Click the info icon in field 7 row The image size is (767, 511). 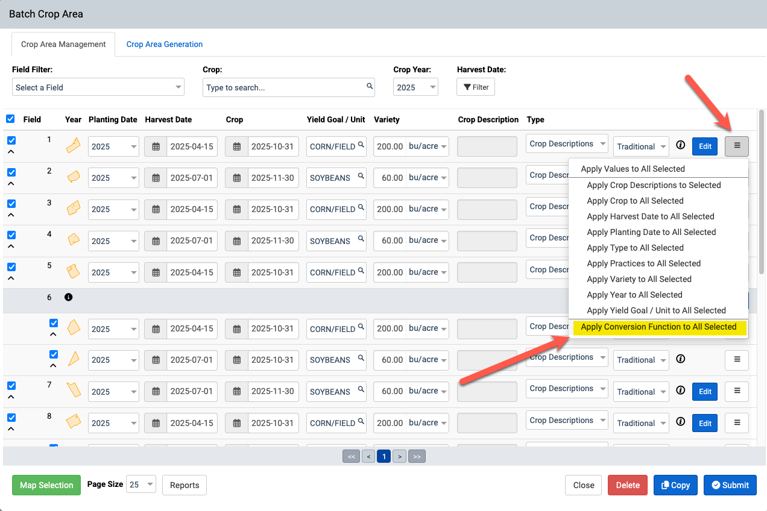[681, 390]
